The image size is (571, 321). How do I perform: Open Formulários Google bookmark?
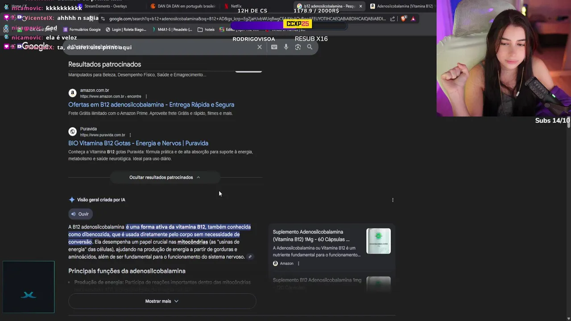tap(82, 29)
